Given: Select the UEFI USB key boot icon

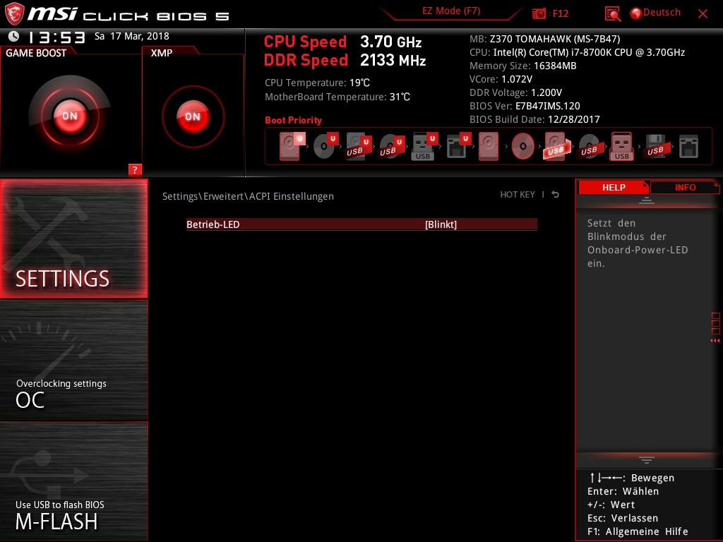Looking at the screenshot, I should pos(424,147).
